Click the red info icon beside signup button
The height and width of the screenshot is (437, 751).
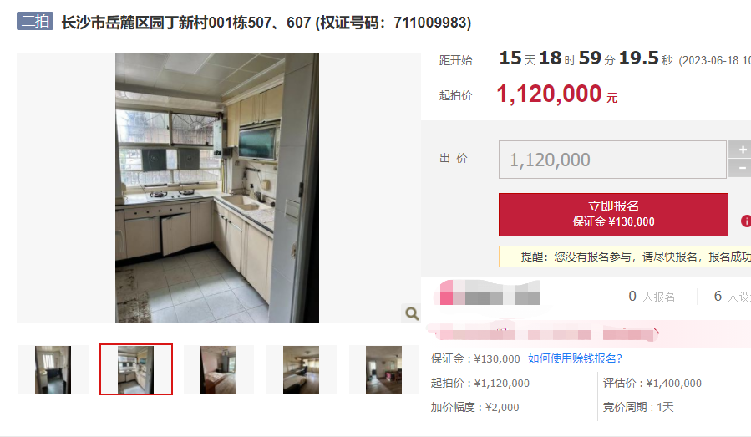point(746,221)
